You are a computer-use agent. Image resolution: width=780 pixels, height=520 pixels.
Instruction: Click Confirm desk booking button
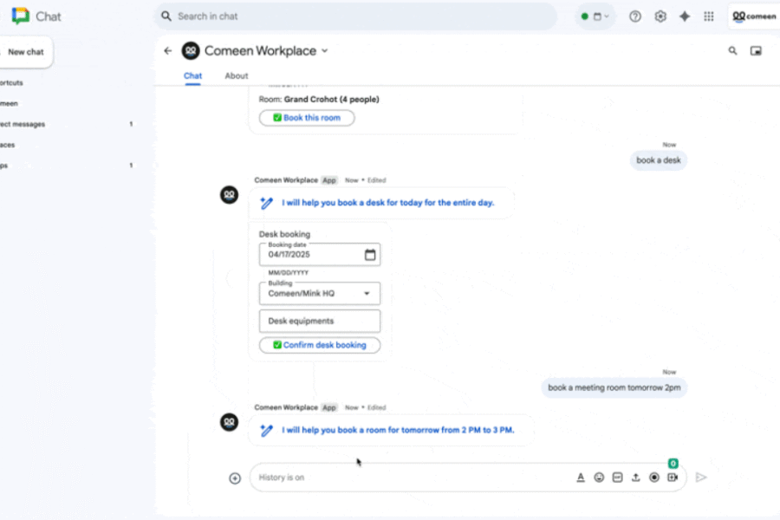pos(319,345)
